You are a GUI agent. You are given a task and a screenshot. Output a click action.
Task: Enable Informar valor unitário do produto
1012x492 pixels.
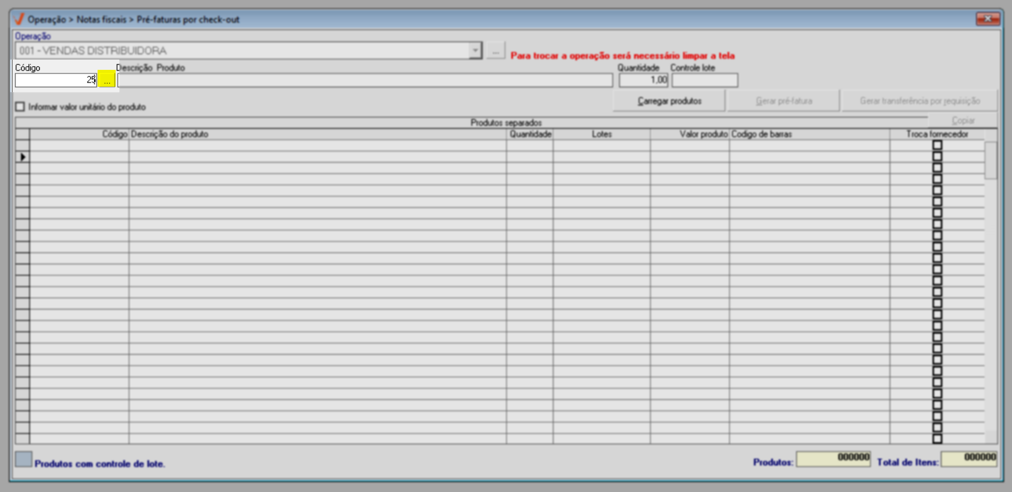20,107
